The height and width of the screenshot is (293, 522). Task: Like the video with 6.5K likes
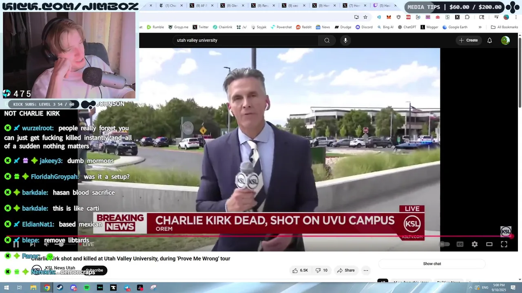[300, 270]
